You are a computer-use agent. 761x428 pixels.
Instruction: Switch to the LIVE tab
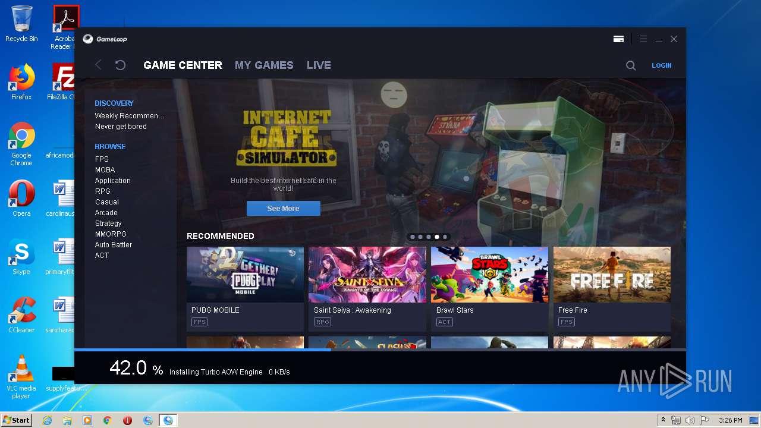(319, 65)
